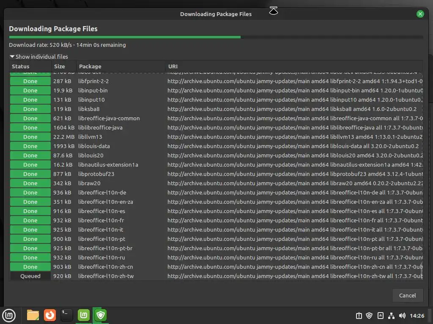
Task: Open the network connections tray icon
Action: tap(391, 316)
